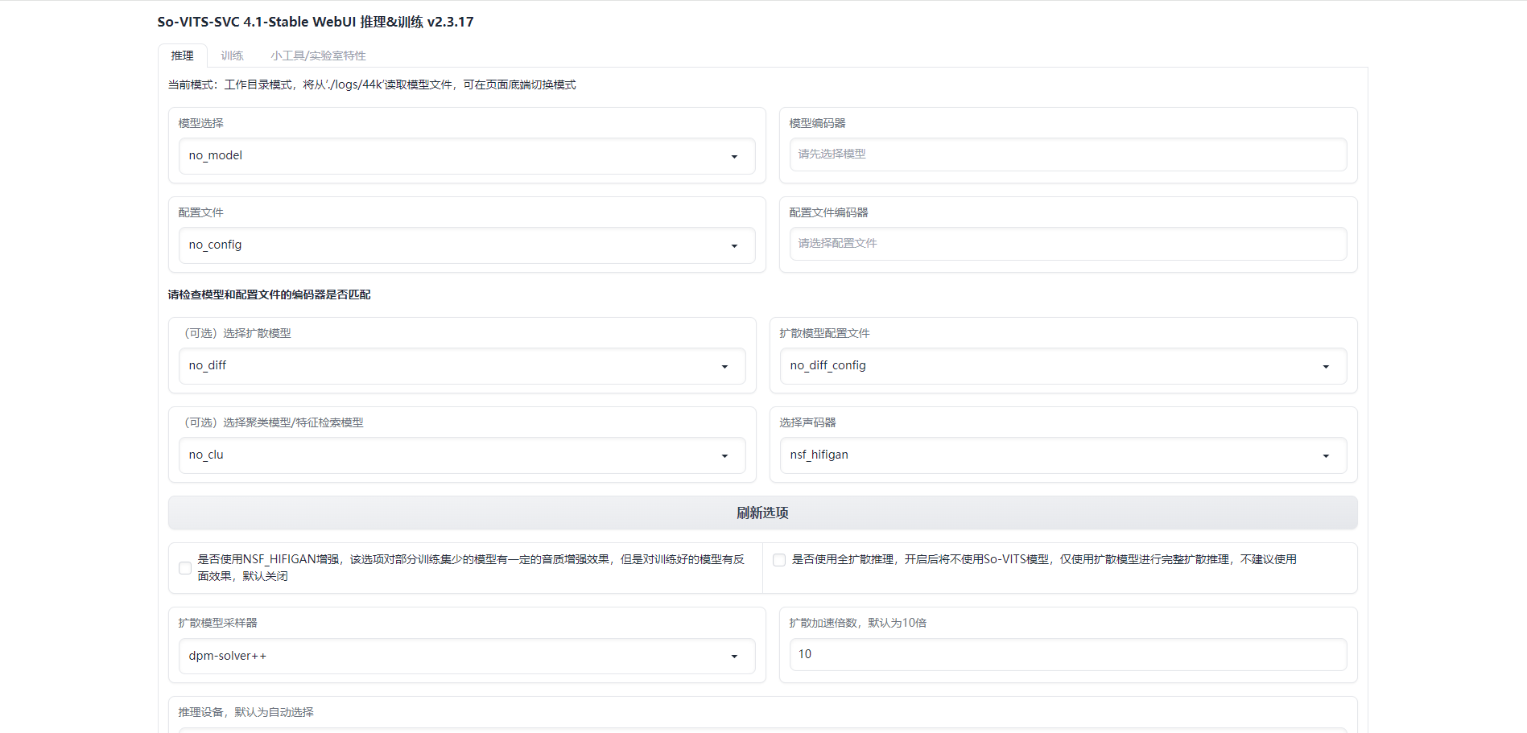Click the 扩散加速倍数 field showing 10
The image size is (1527, 733).
tap(1068, 654)
